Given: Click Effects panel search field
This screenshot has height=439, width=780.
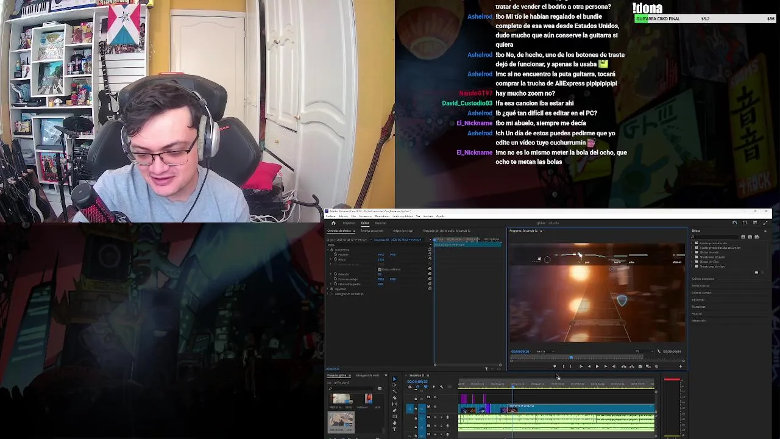Looking at the screenshot, I should tap(715, 237).
